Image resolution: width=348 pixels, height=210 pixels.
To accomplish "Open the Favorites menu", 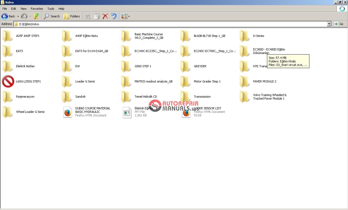I will click(x=37, y=9).
